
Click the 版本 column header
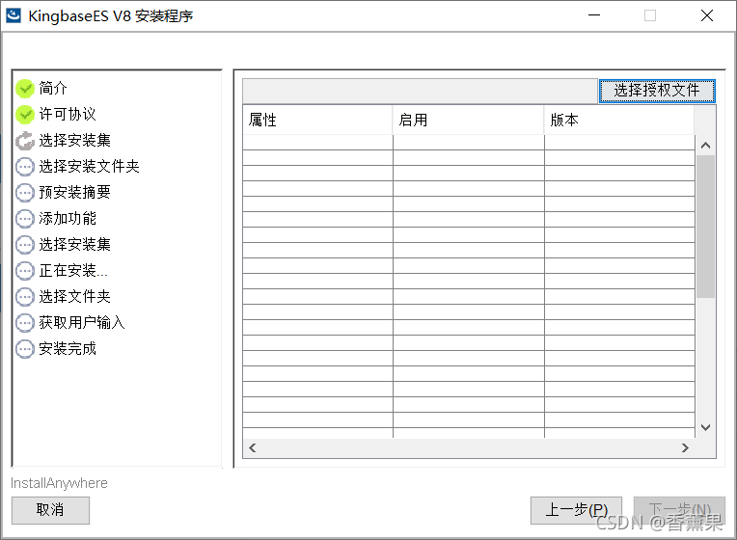point(619,121)
